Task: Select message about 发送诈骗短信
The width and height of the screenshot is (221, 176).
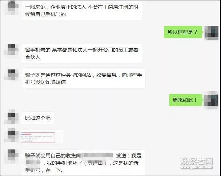Action: (84, 79)
